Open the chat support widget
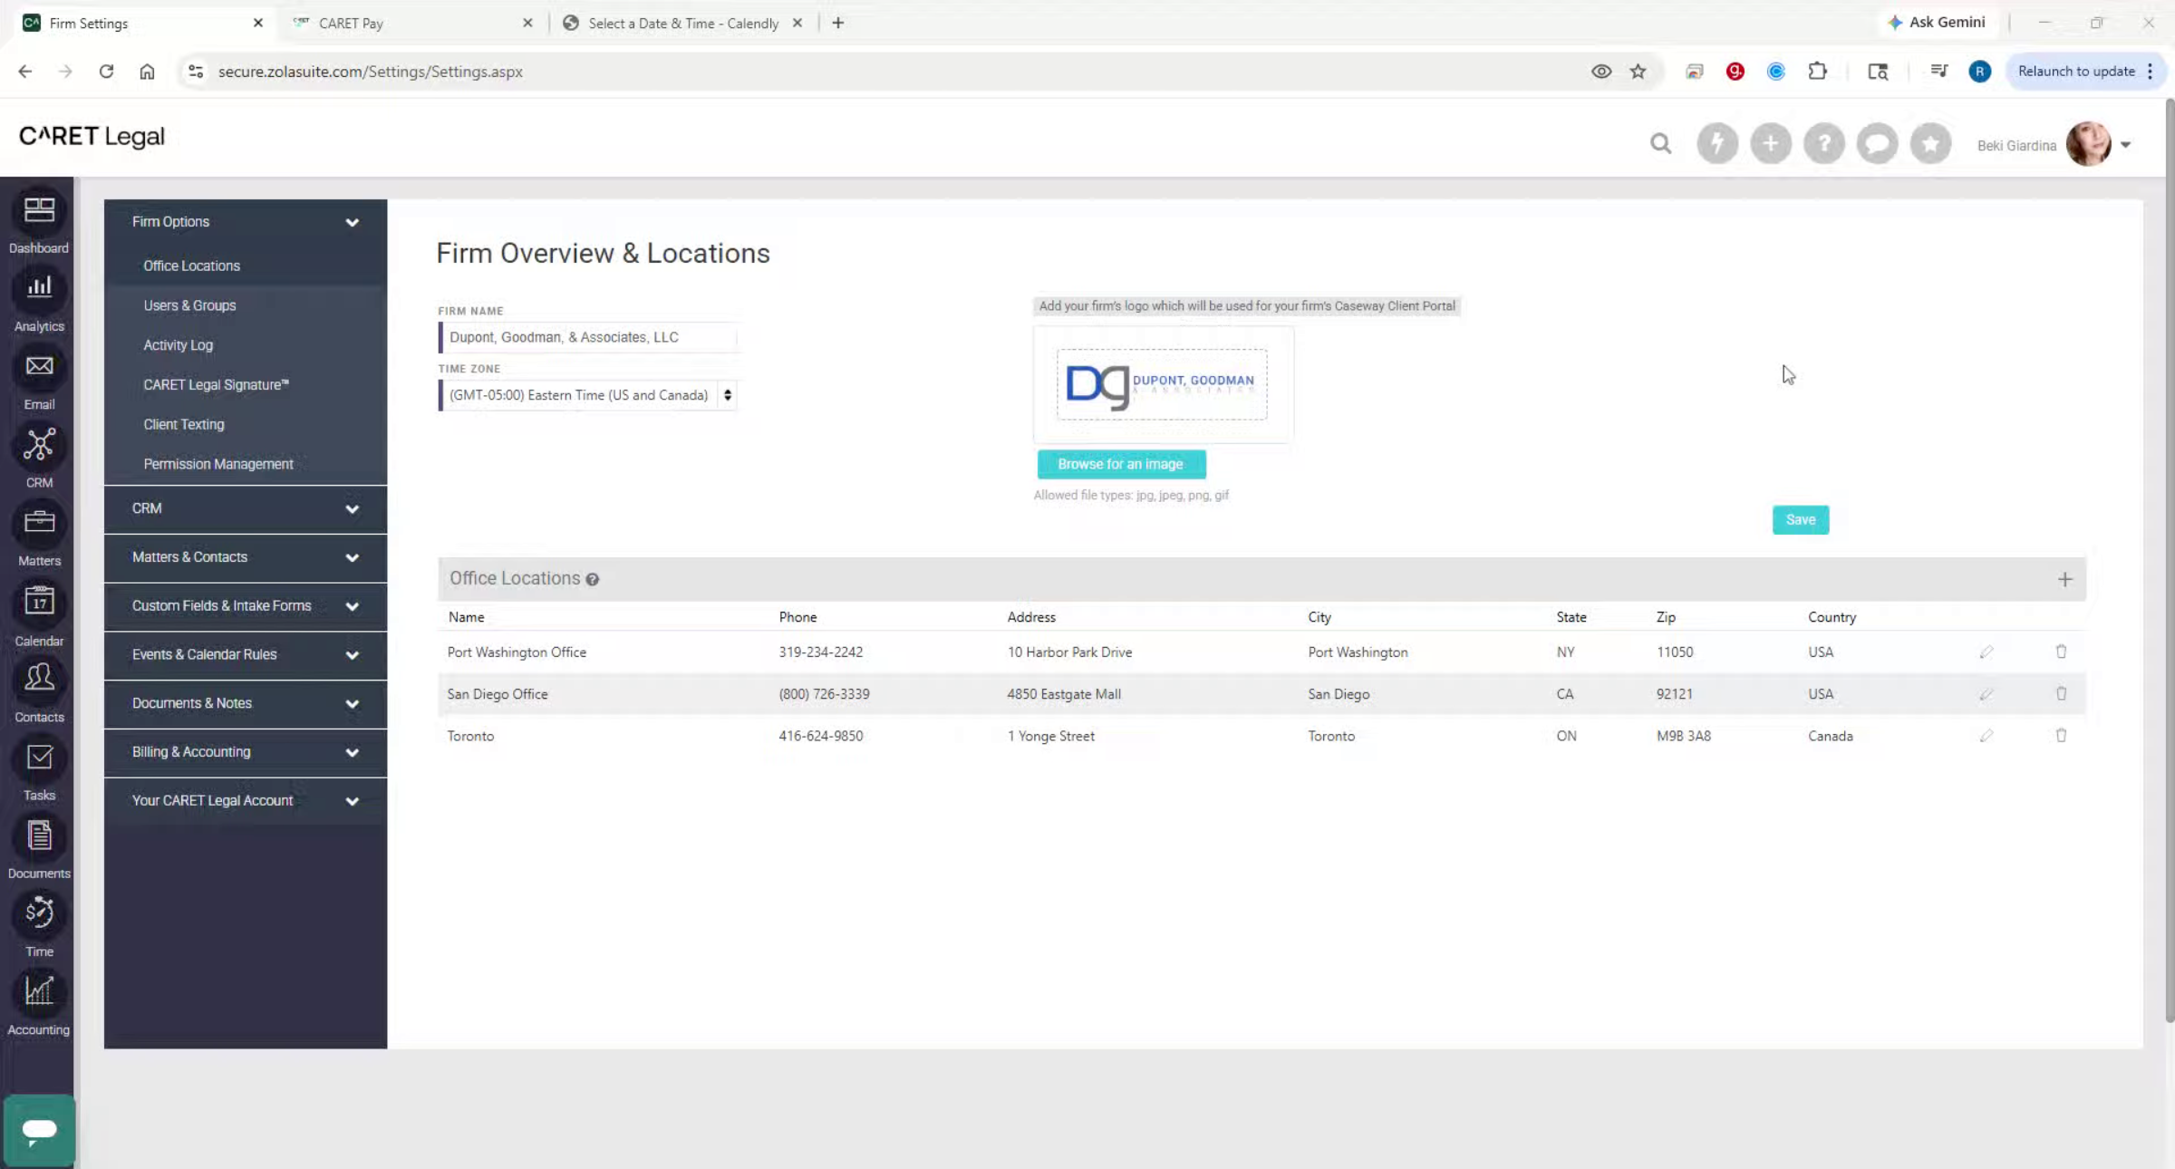 [39, 1130]
